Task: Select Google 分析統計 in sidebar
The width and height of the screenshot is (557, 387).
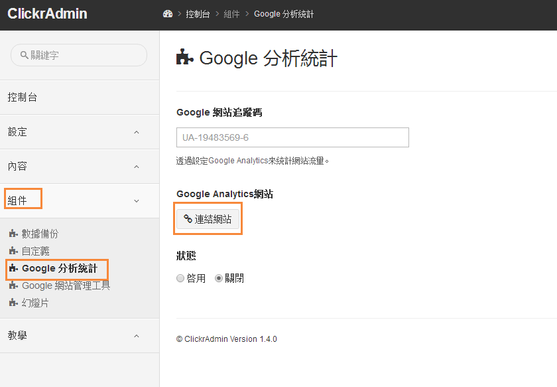Action: point(60,268)
